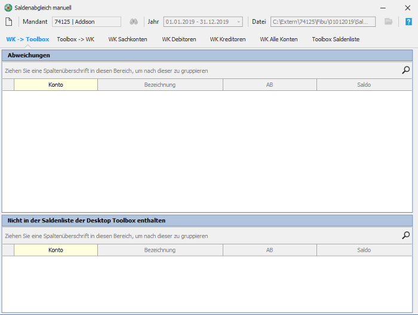The image size is (418, 315).
Task: Click the group-by hint text in Abweichungen panel
Action: click(x=106, y=71)
